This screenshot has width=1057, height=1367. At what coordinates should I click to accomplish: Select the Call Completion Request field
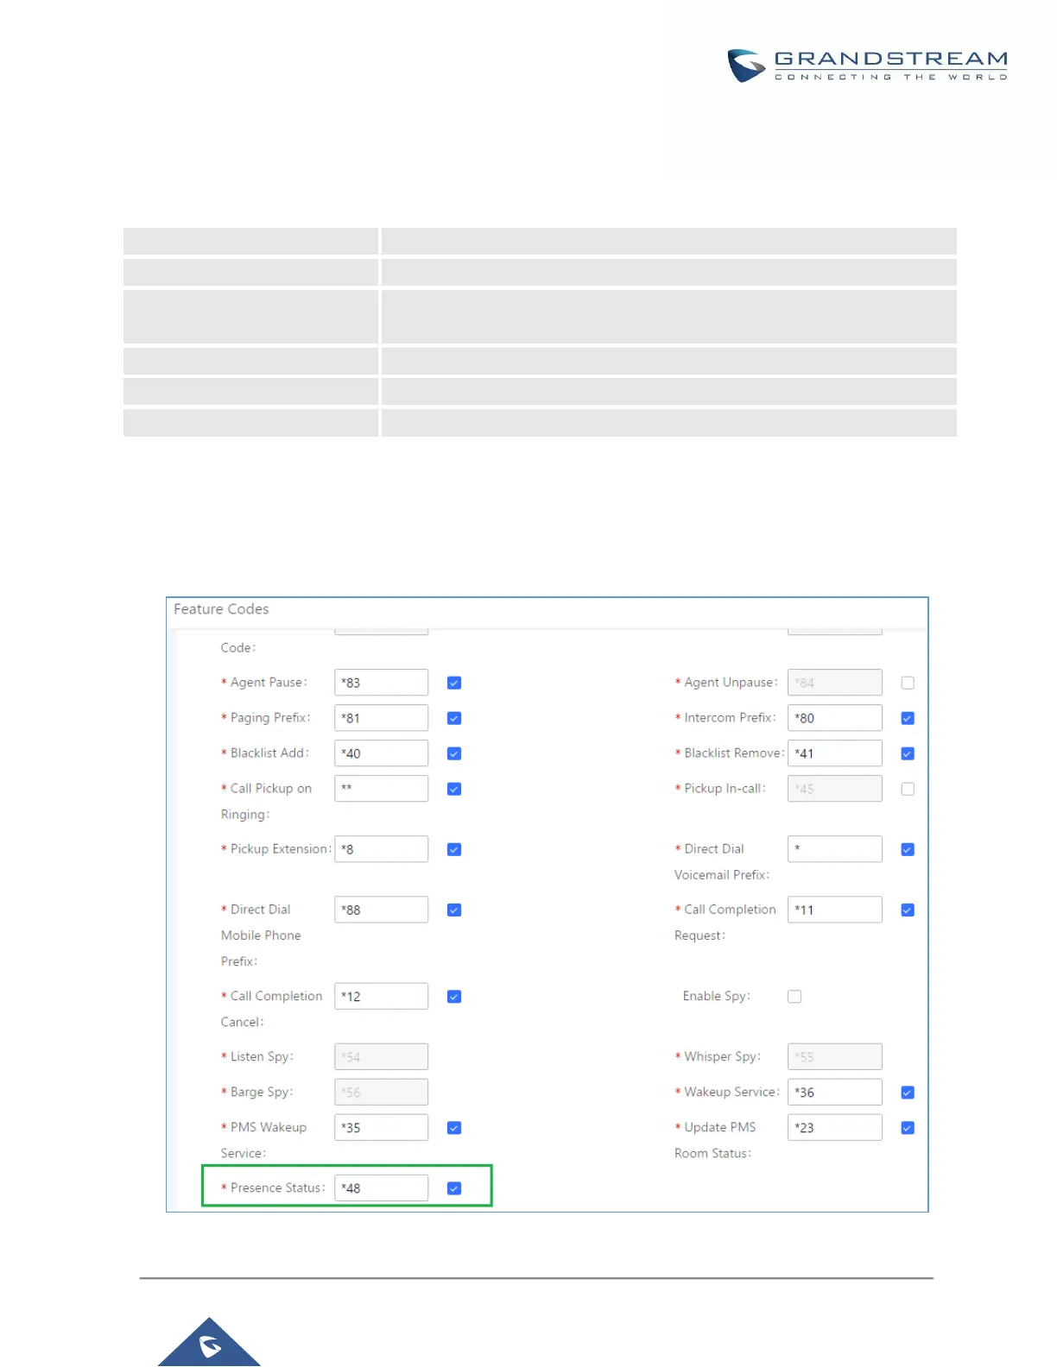click(x=835, y=909)
